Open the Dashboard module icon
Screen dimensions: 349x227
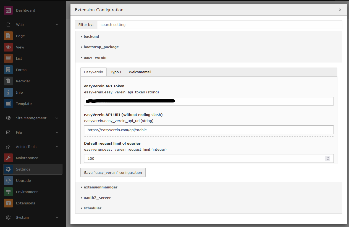8,10
